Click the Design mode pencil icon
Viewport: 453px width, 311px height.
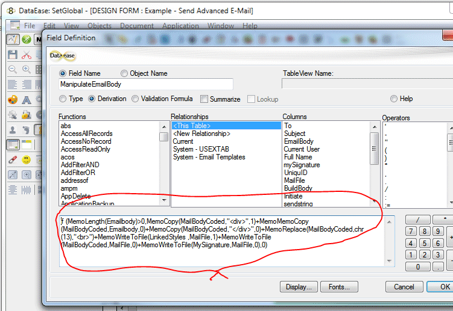(13, 39)
